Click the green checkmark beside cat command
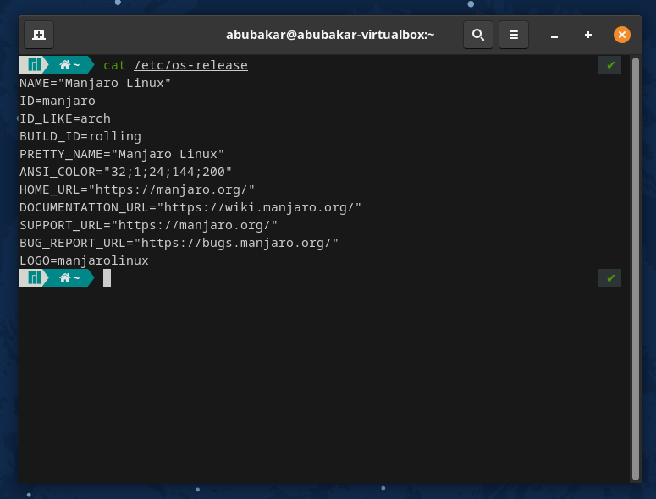This screenshot has height=499, width=656. click(610, 65)
